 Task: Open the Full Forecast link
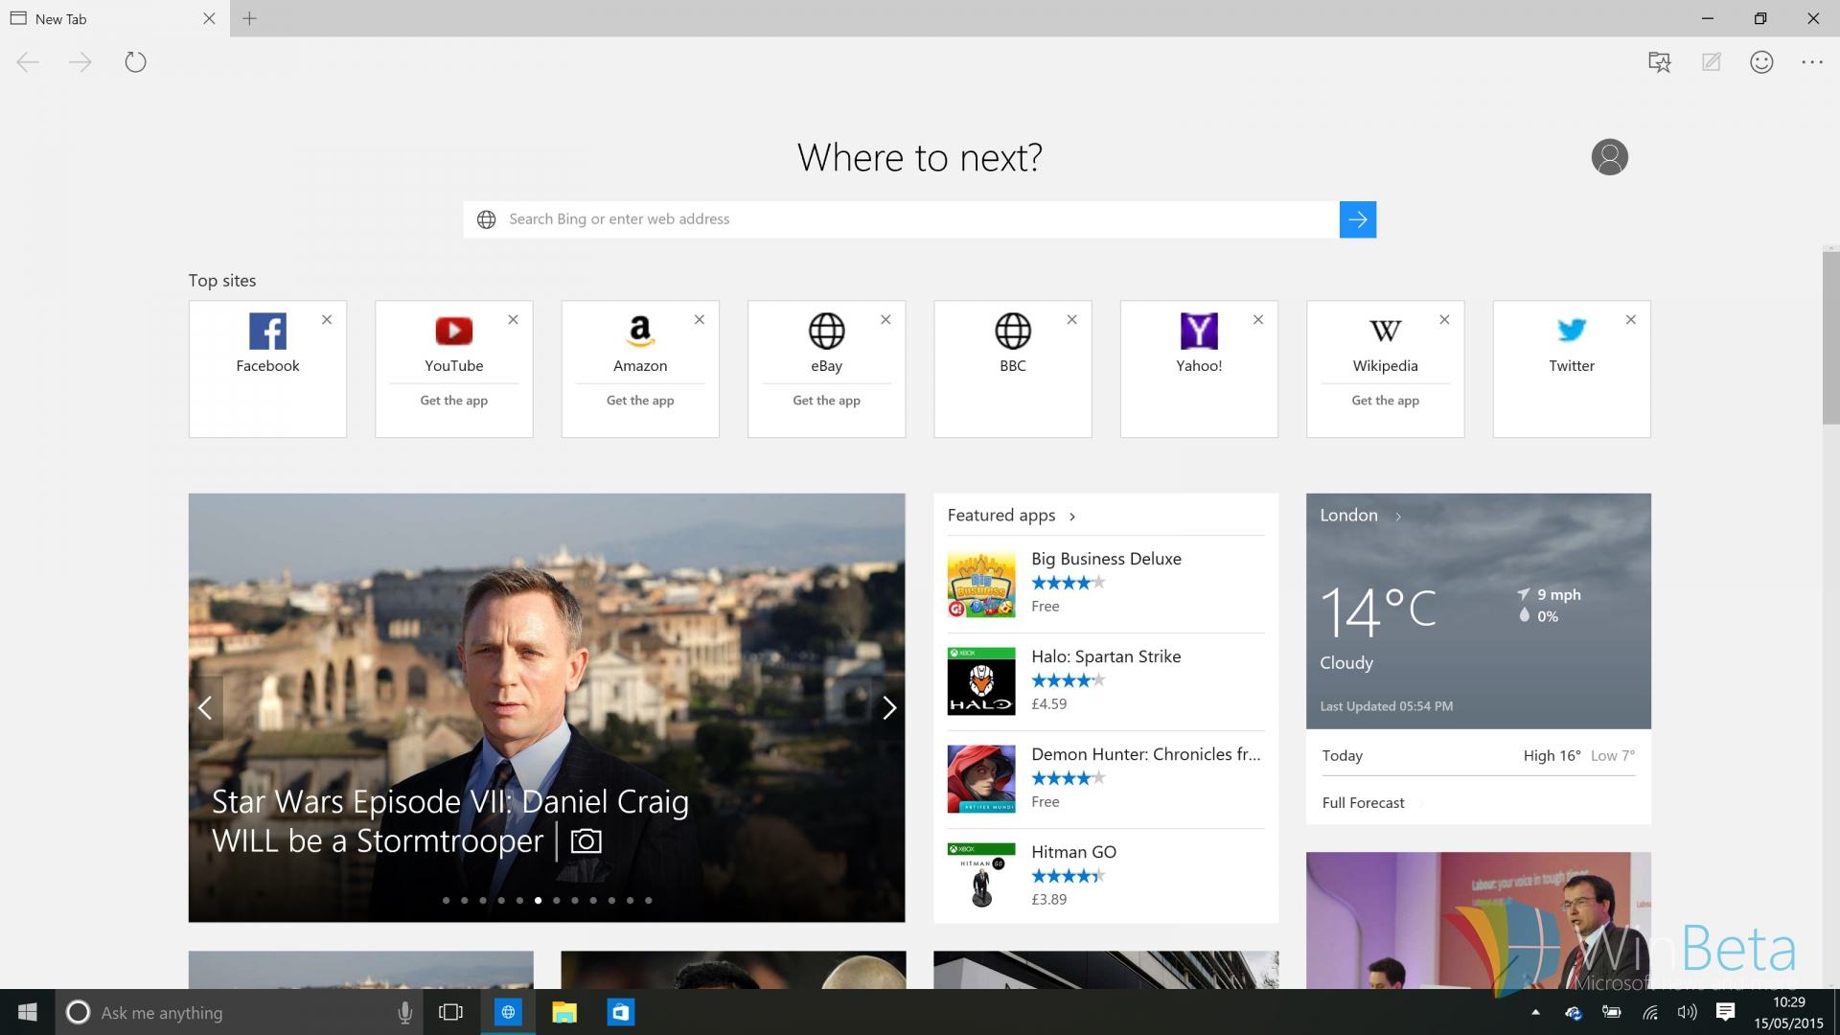1363,803
